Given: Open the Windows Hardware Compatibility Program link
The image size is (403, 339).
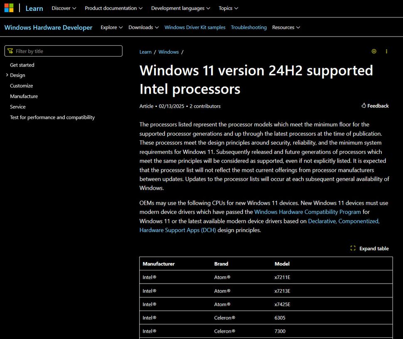Looking at the screenshot, I should 307,212.
